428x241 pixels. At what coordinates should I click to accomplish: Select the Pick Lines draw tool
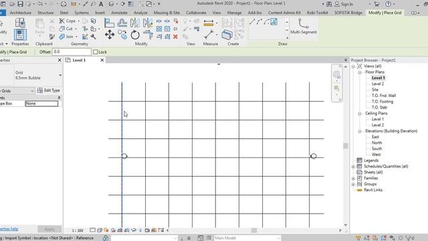pyautogui.click(x=274, y=22)
